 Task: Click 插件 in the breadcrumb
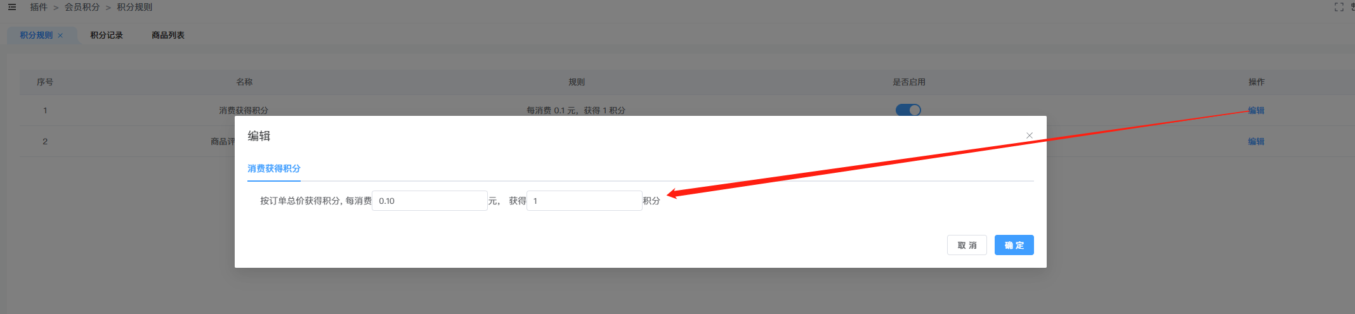(39, 7)
